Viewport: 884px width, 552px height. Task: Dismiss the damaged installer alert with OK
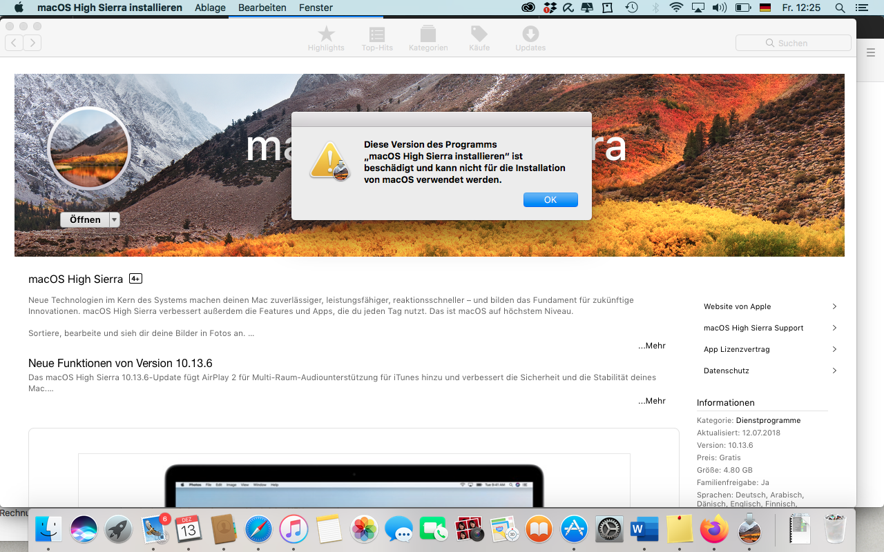pyautogui.click(x=550, y=199)
